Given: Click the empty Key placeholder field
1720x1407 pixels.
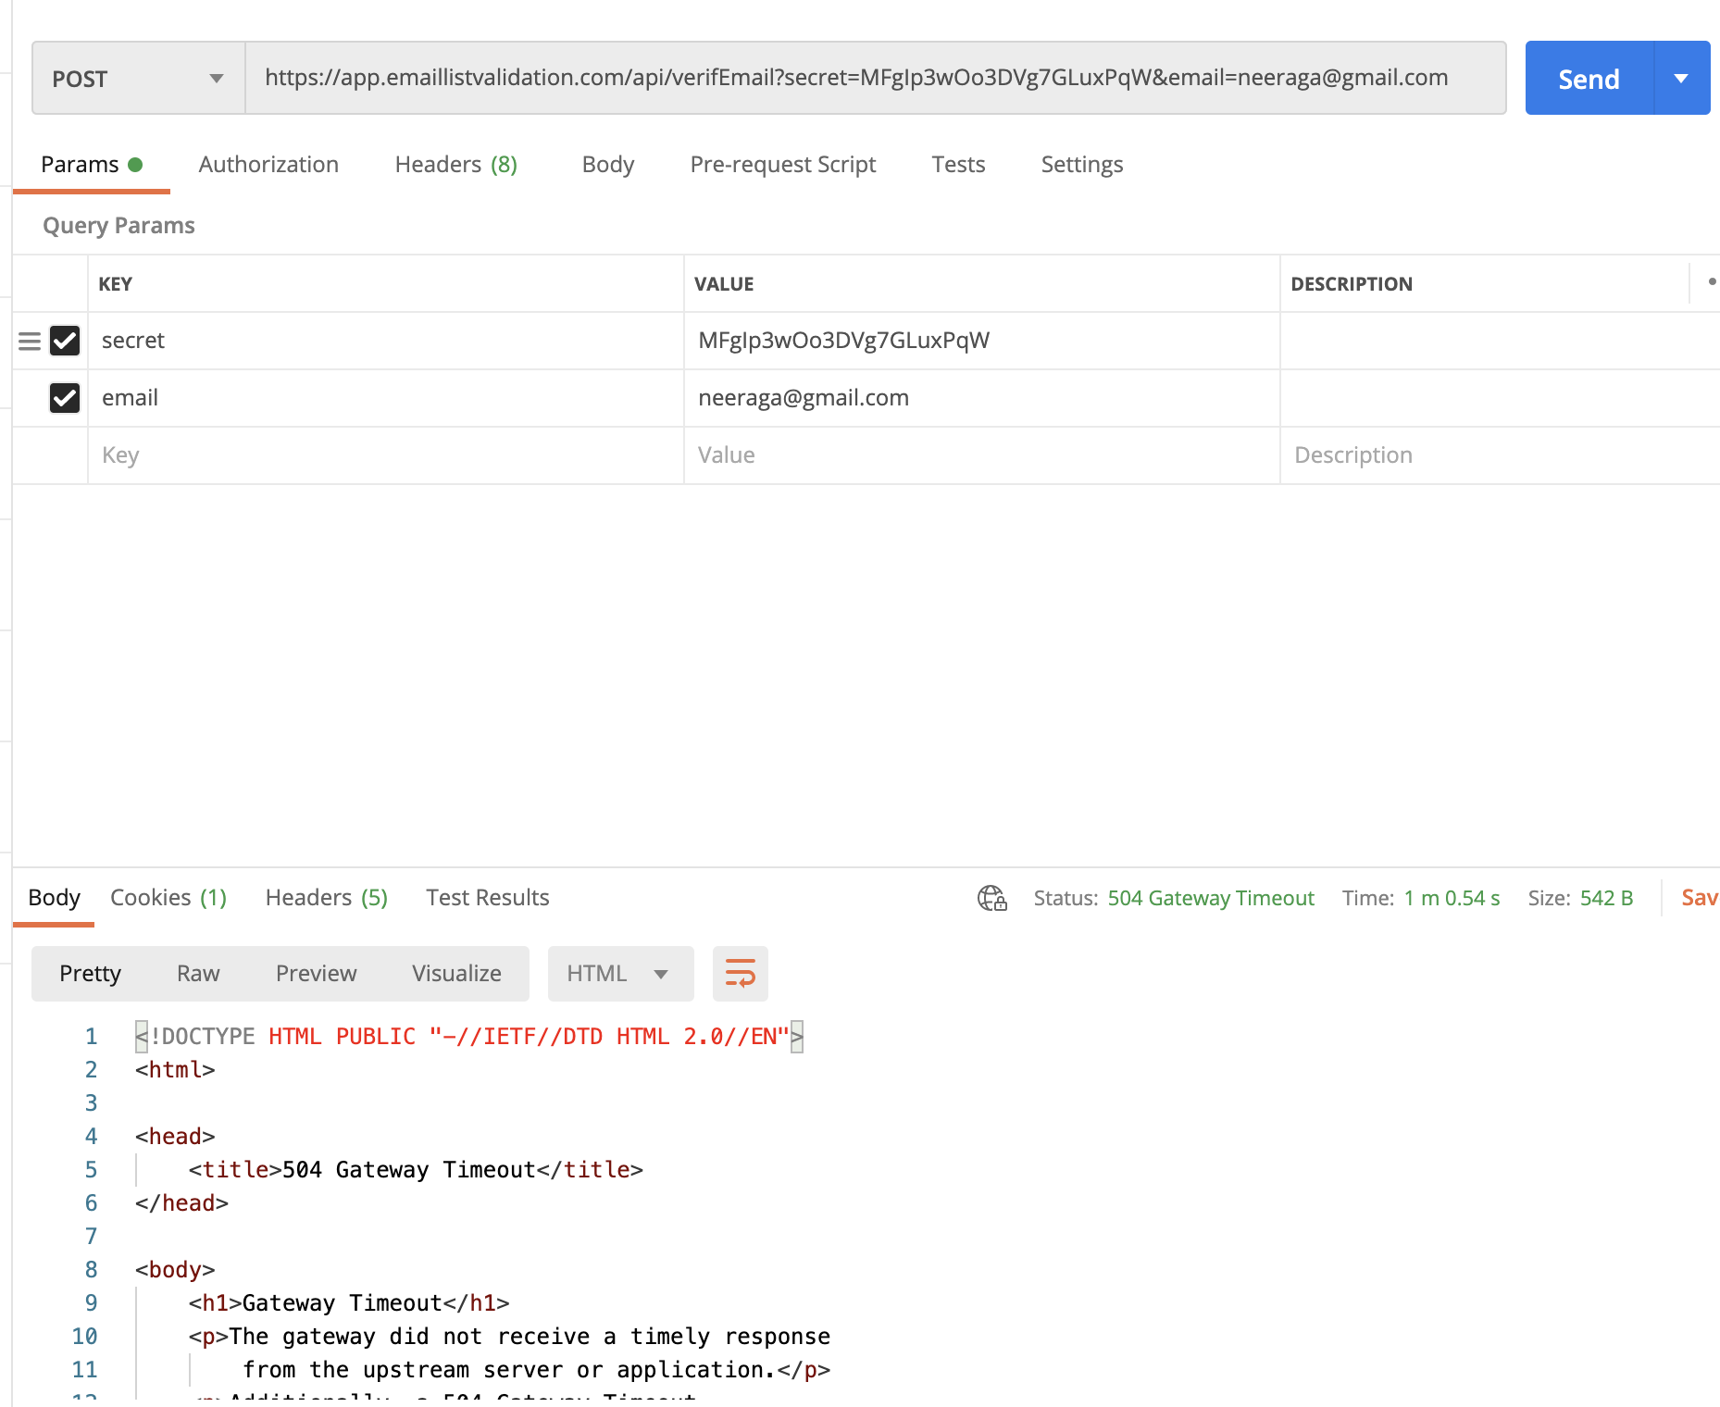Looking at the screenshot, I should coord(386,455).
